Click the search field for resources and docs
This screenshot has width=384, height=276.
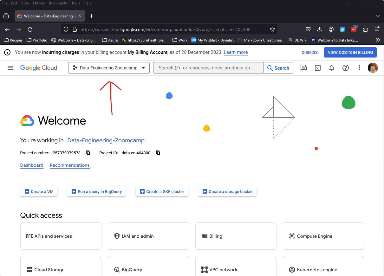pos(208,68)
